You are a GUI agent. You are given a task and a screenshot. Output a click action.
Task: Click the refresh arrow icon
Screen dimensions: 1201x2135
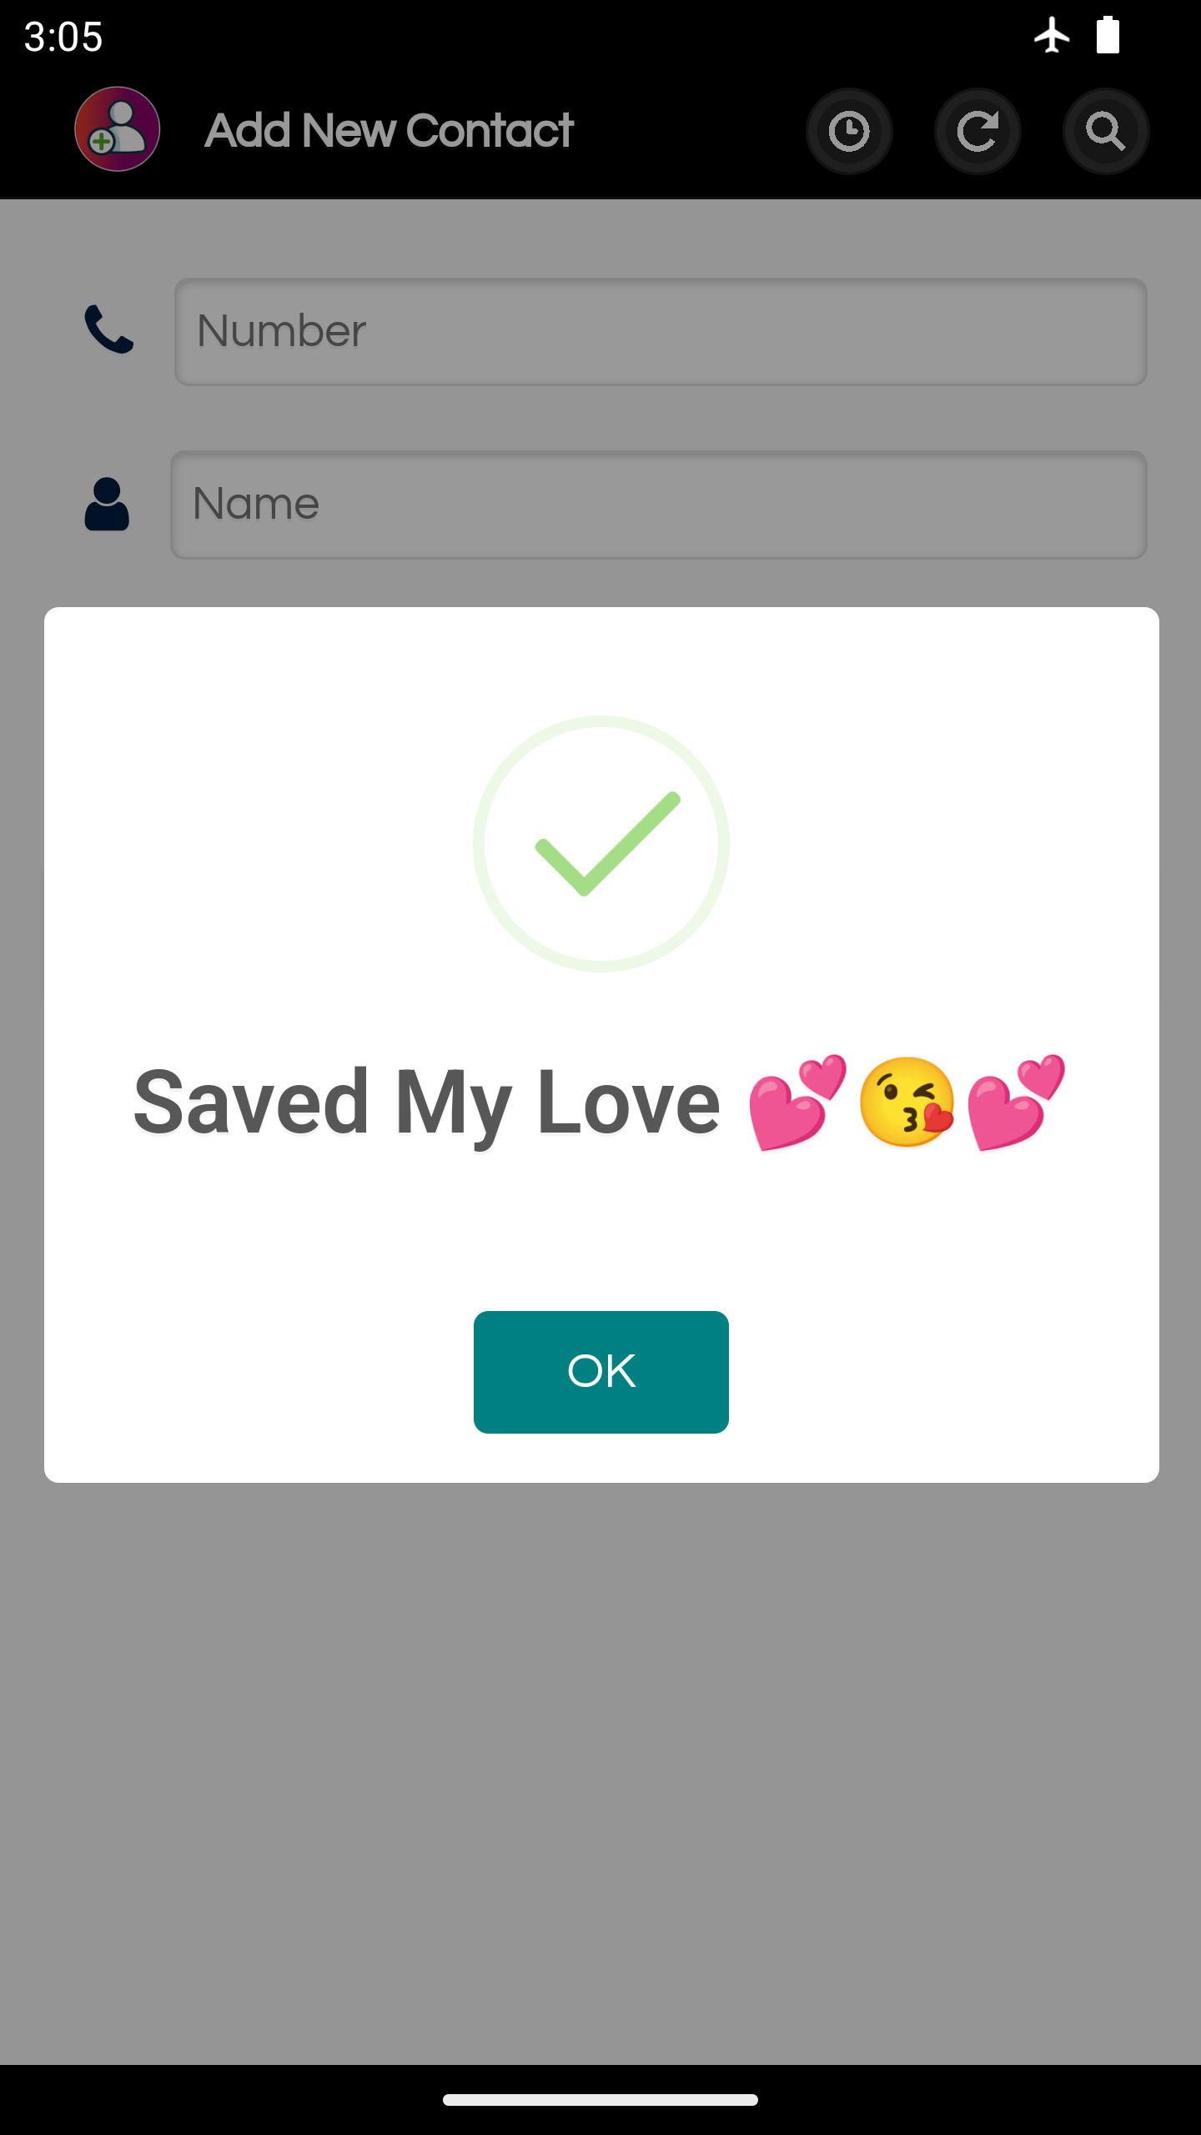click(977, 131)
